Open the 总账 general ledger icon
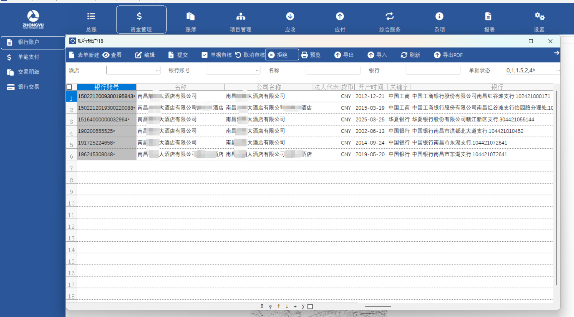This screenshot has width=574, height=317. (91, 17)
